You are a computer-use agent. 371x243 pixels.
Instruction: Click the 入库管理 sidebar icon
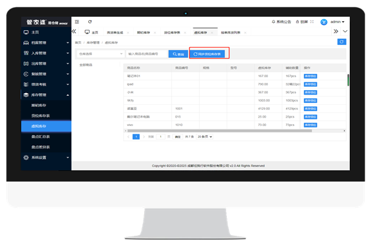26,53
